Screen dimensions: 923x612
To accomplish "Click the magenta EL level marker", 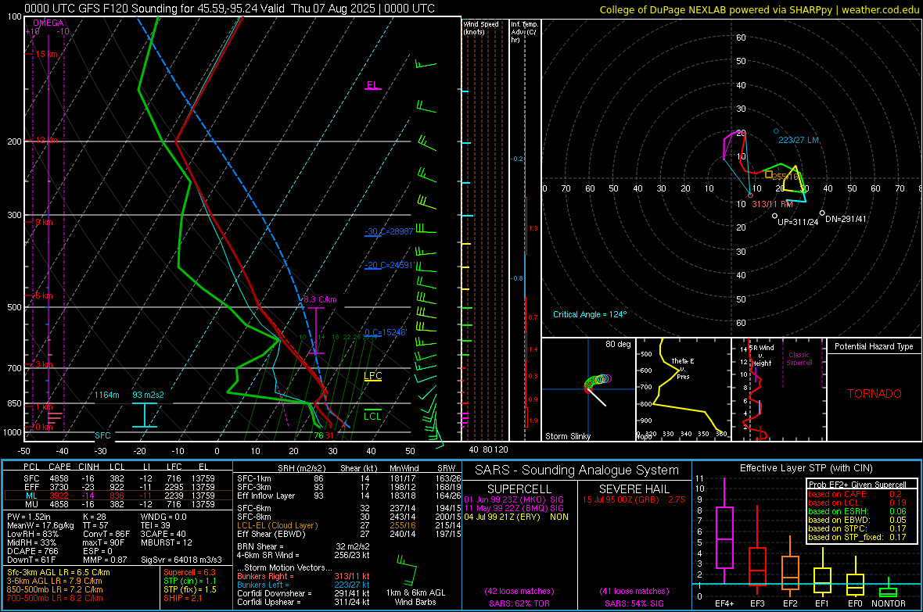I will coord(372,85).
